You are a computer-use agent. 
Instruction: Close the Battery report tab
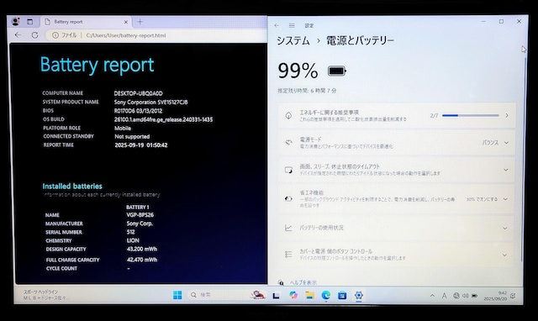[126, 22]
